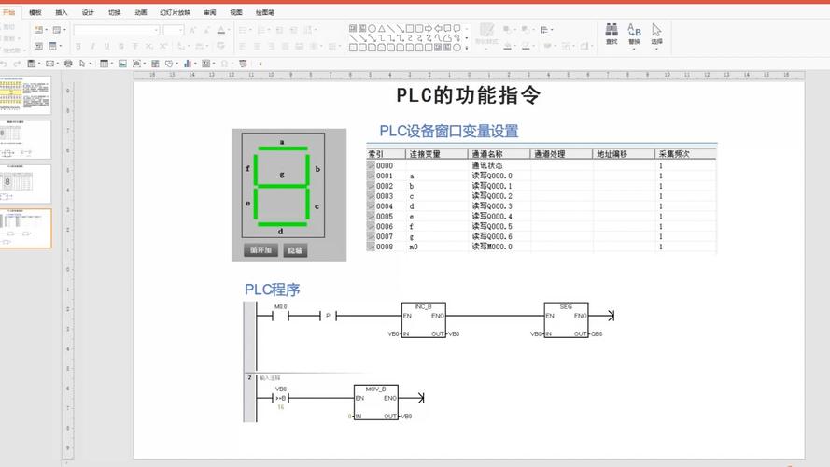Pick the right block arrow shape
This screenshot has width=830, height=467.
[429, 29]
